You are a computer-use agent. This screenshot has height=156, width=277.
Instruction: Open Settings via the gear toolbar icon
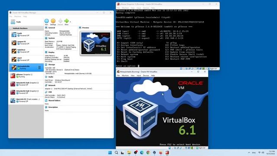click(x=53, y=21)
